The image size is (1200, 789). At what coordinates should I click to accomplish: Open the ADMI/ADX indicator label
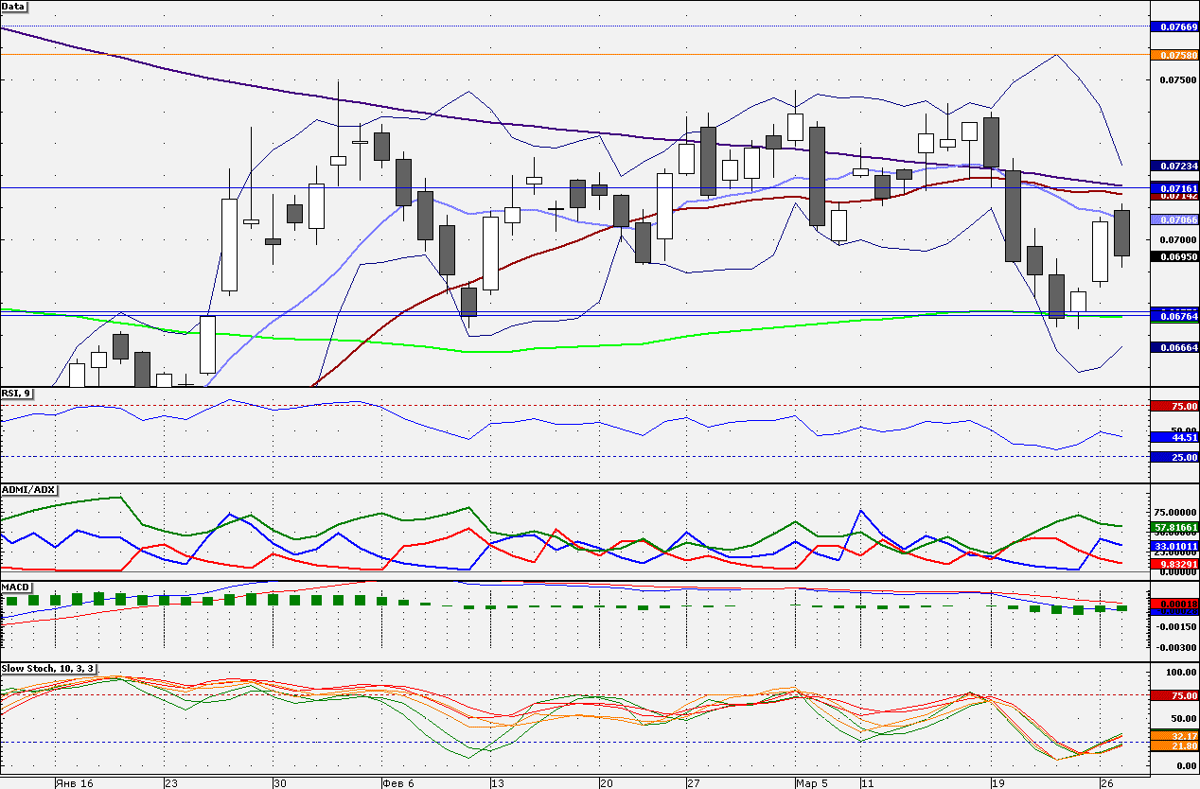click(x=29, y=489)
